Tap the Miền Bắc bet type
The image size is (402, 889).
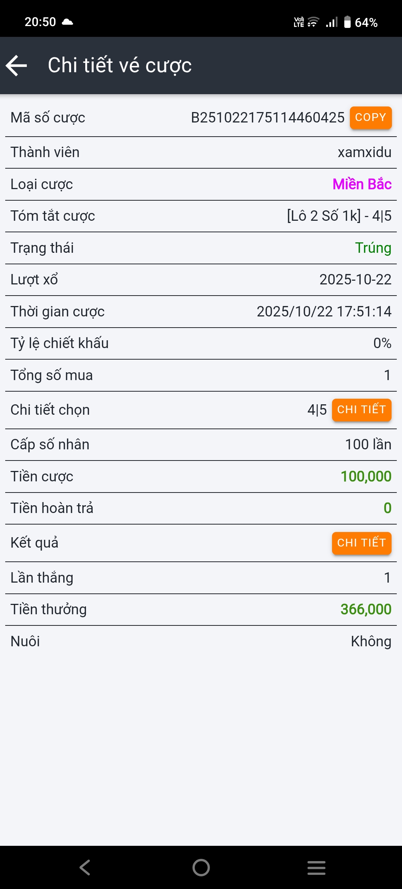click(362, 184)
